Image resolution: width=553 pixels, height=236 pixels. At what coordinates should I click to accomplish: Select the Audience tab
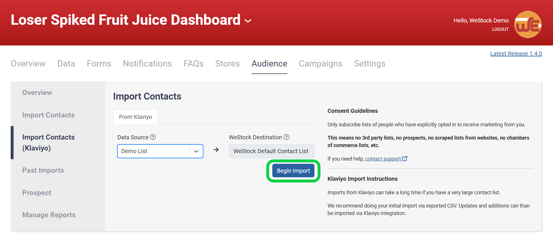pos(269,64)
